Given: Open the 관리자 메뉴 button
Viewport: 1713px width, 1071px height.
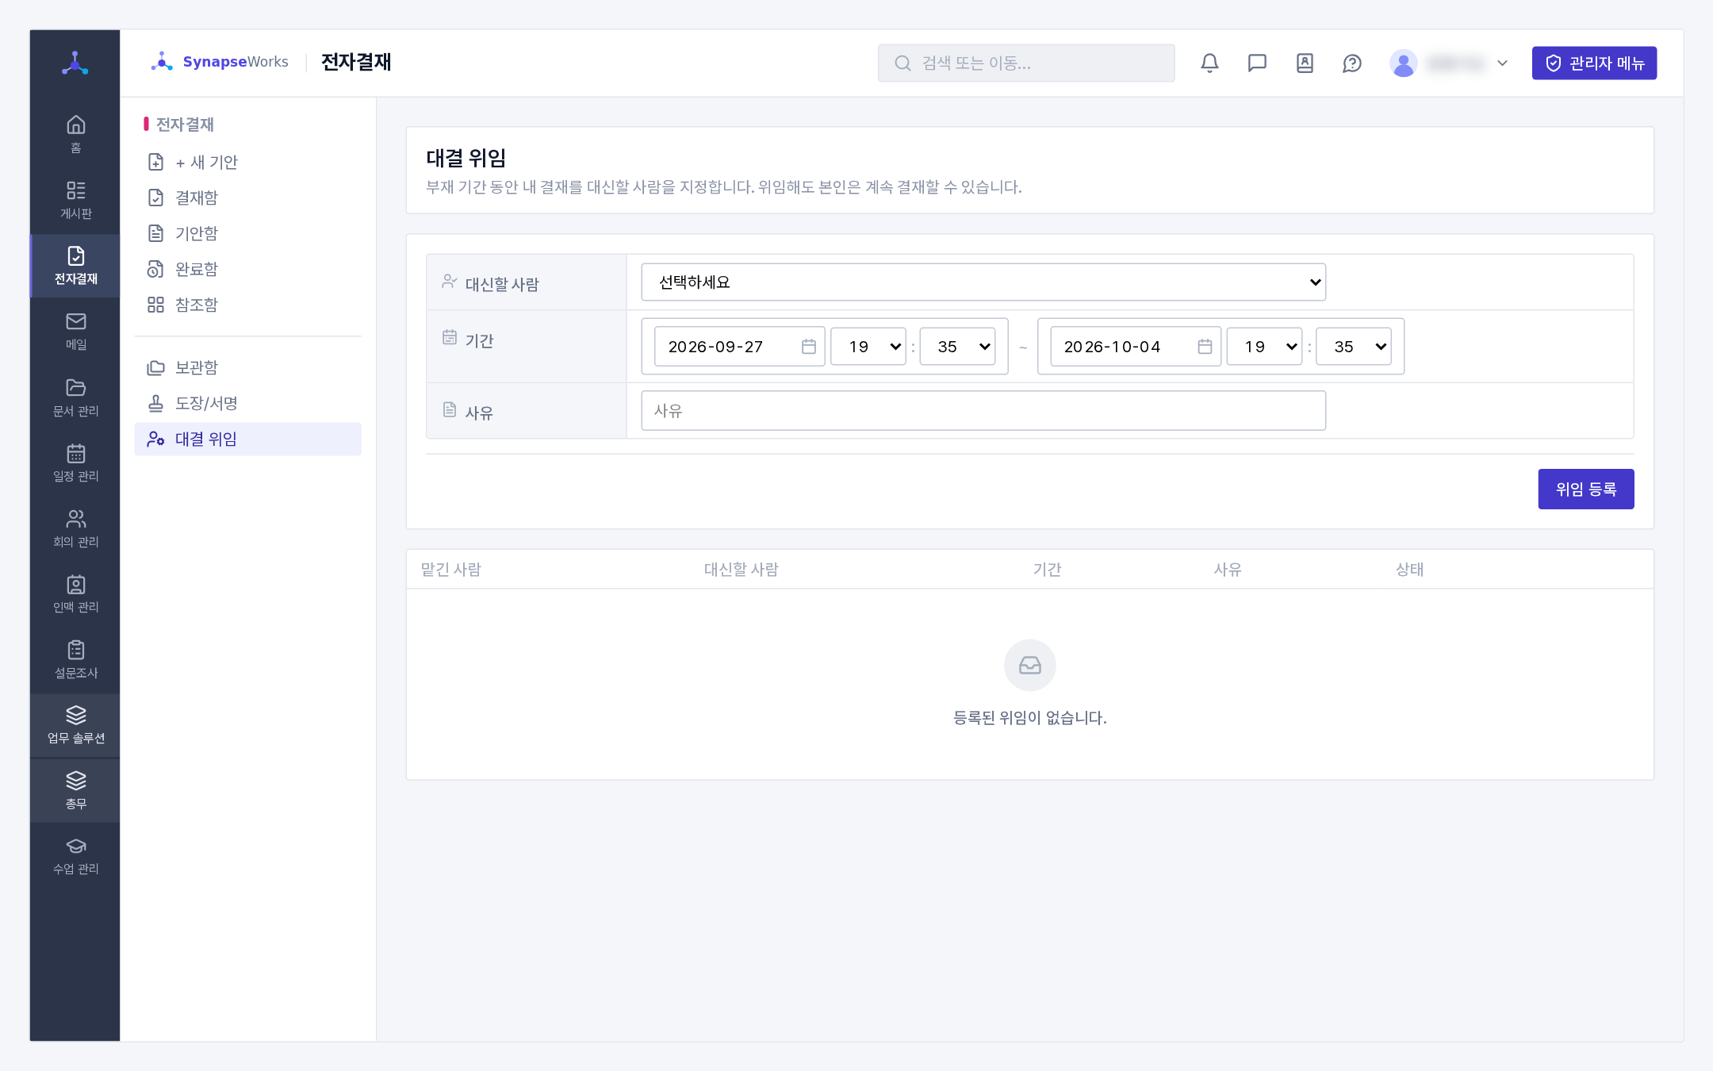Looking at the screenshot, I should coord(1594,63).
